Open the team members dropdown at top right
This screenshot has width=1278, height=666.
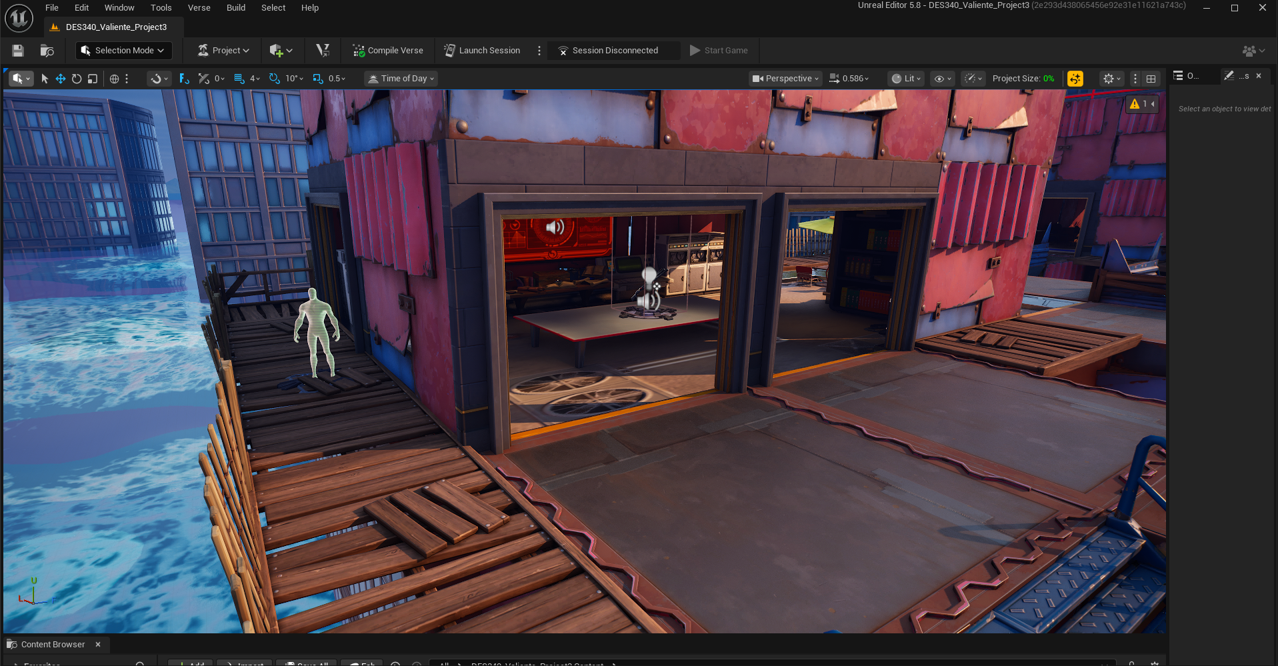1253,51
